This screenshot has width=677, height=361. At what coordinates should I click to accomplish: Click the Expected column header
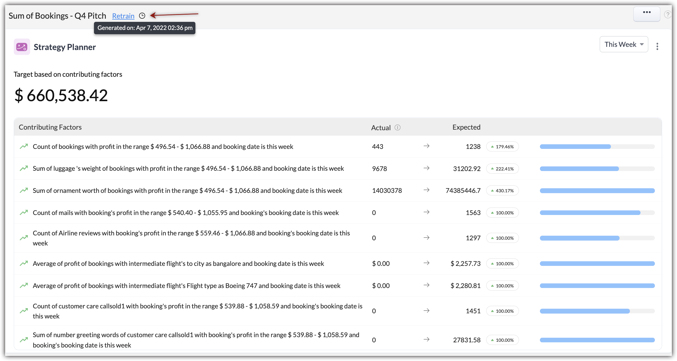pos(466,127)
